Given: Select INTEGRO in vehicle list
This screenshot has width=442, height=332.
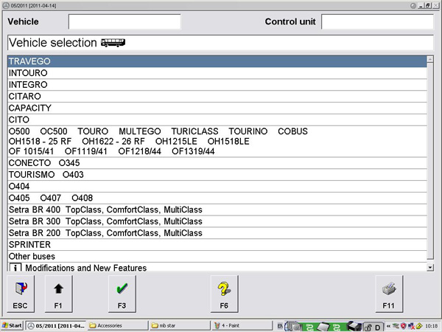Looking at the screenshot, I should tap(217, 85).
